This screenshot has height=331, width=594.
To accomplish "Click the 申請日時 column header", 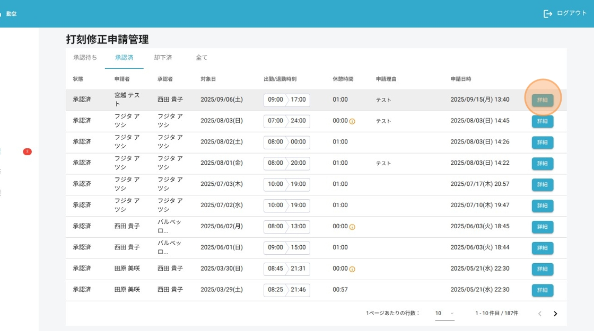I will click(461, 79).
